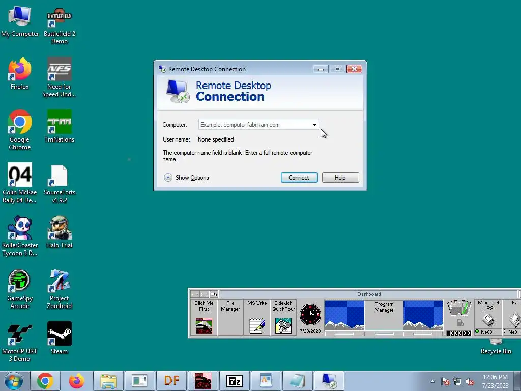This screenshot has height=391, width=521.
Task: Open Action Center flag icon in tray
Action: [445, 381]
